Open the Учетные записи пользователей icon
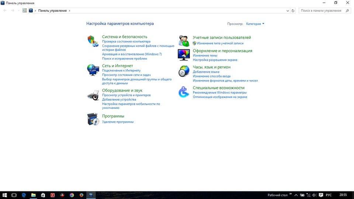This screenshot has width=354, height=199. tap(184, 41)
